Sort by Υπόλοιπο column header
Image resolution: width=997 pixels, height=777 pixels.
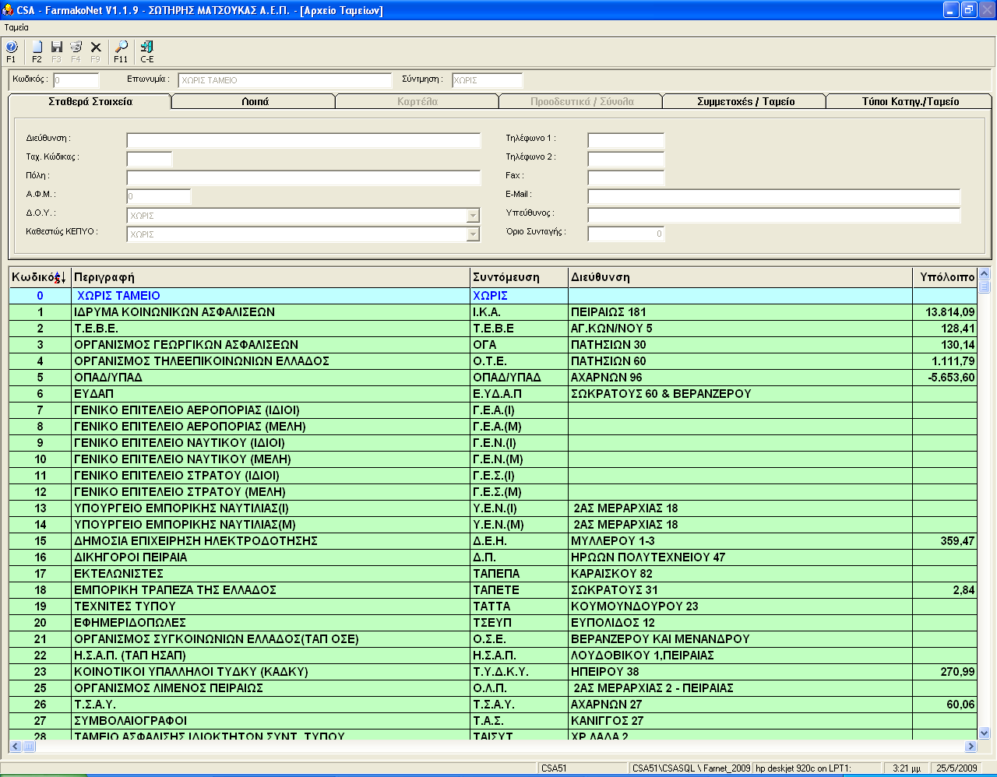945,277
